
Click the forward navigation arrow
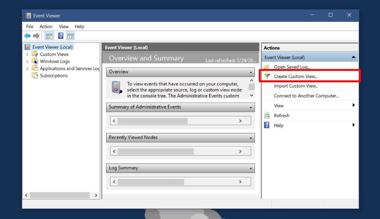(x=36, y=36)
